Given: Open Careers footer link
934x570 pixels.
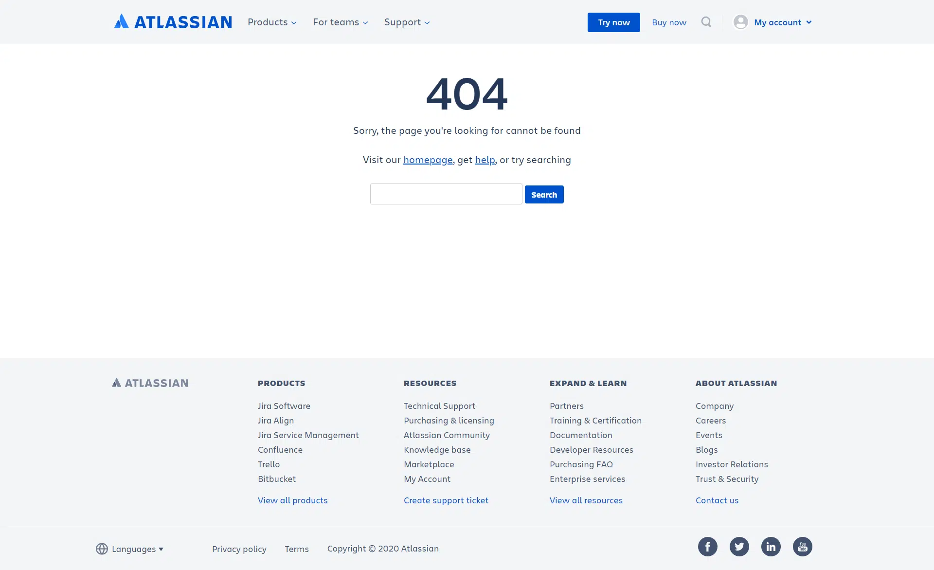Looking at the screenshot, I should (x=711, y=421).
